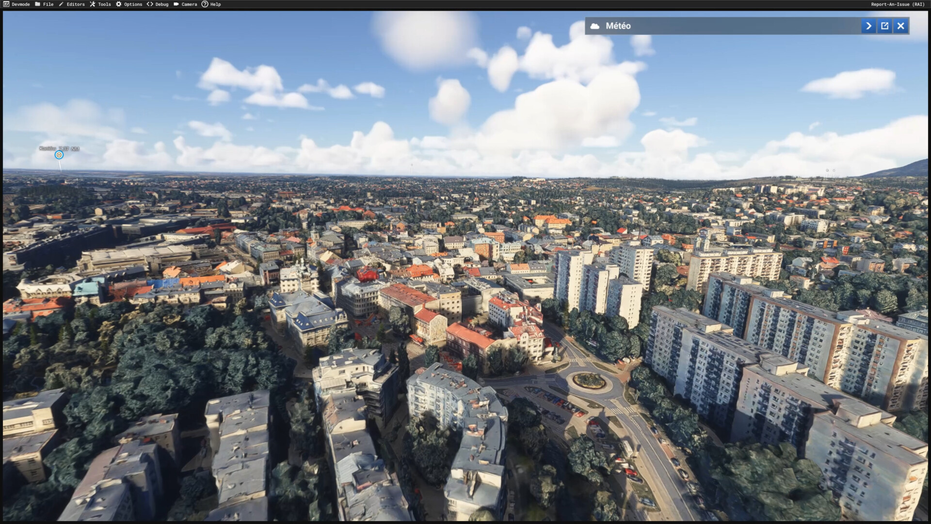Click the question mark Help icon
The height and width of the screenshot is (524, 931).
(x=205, y=4)
